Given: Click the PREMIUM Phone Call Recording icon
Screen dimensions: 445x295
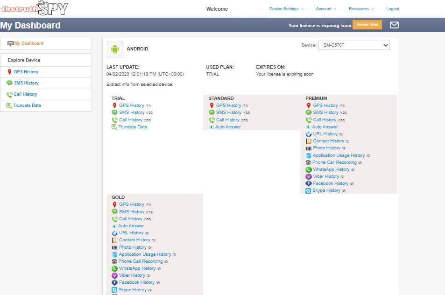Looking at the screenshot, I should pos(308,162).
